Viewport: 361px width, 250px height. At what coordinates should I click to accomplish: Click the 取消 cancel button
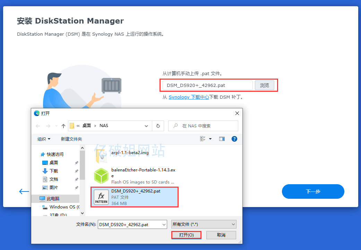(221, 235)
